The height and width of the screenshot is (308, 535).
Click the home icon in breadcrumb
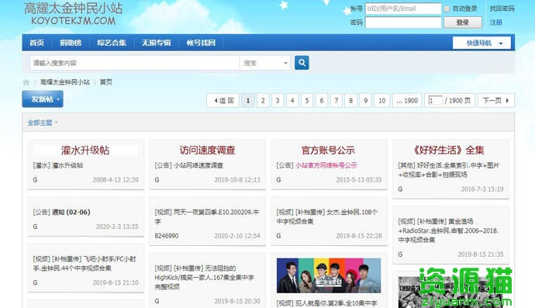pos(26,82)
